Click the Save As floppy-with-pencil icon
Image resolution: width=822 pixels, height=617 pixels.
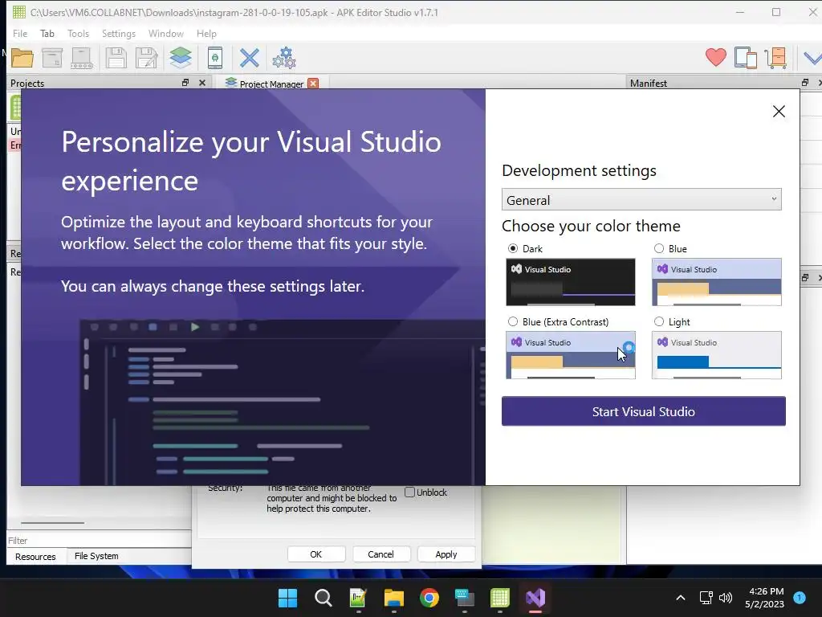coord(147,58)
